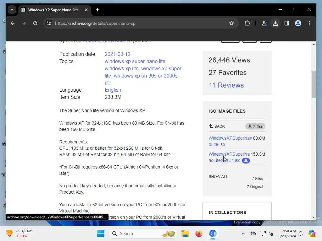Open the 'windows xp lite' topic link

(x=122, y=68)
